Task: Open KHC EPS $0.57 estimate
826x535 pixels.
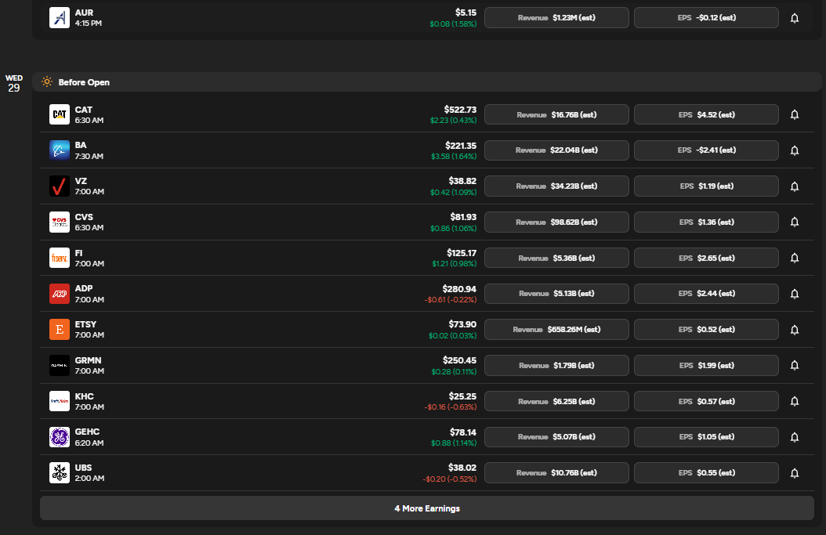Action: coord(706,401)
